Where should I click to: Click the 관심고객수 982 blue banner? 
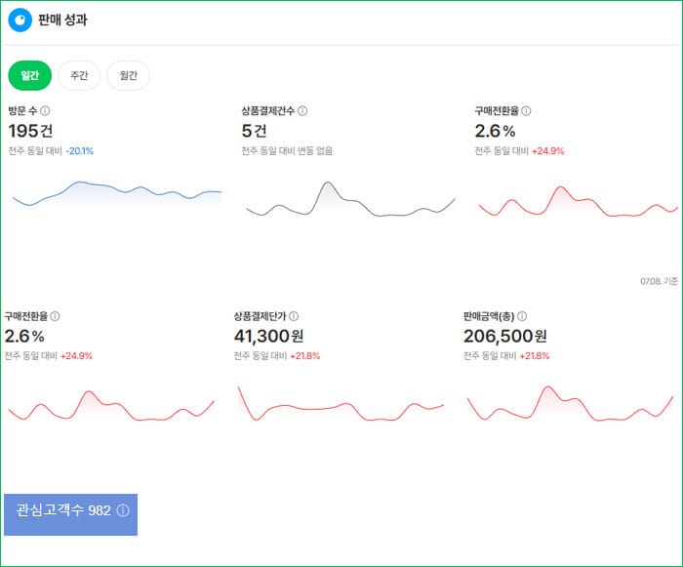pyautogui.click(x=70, y=514)
